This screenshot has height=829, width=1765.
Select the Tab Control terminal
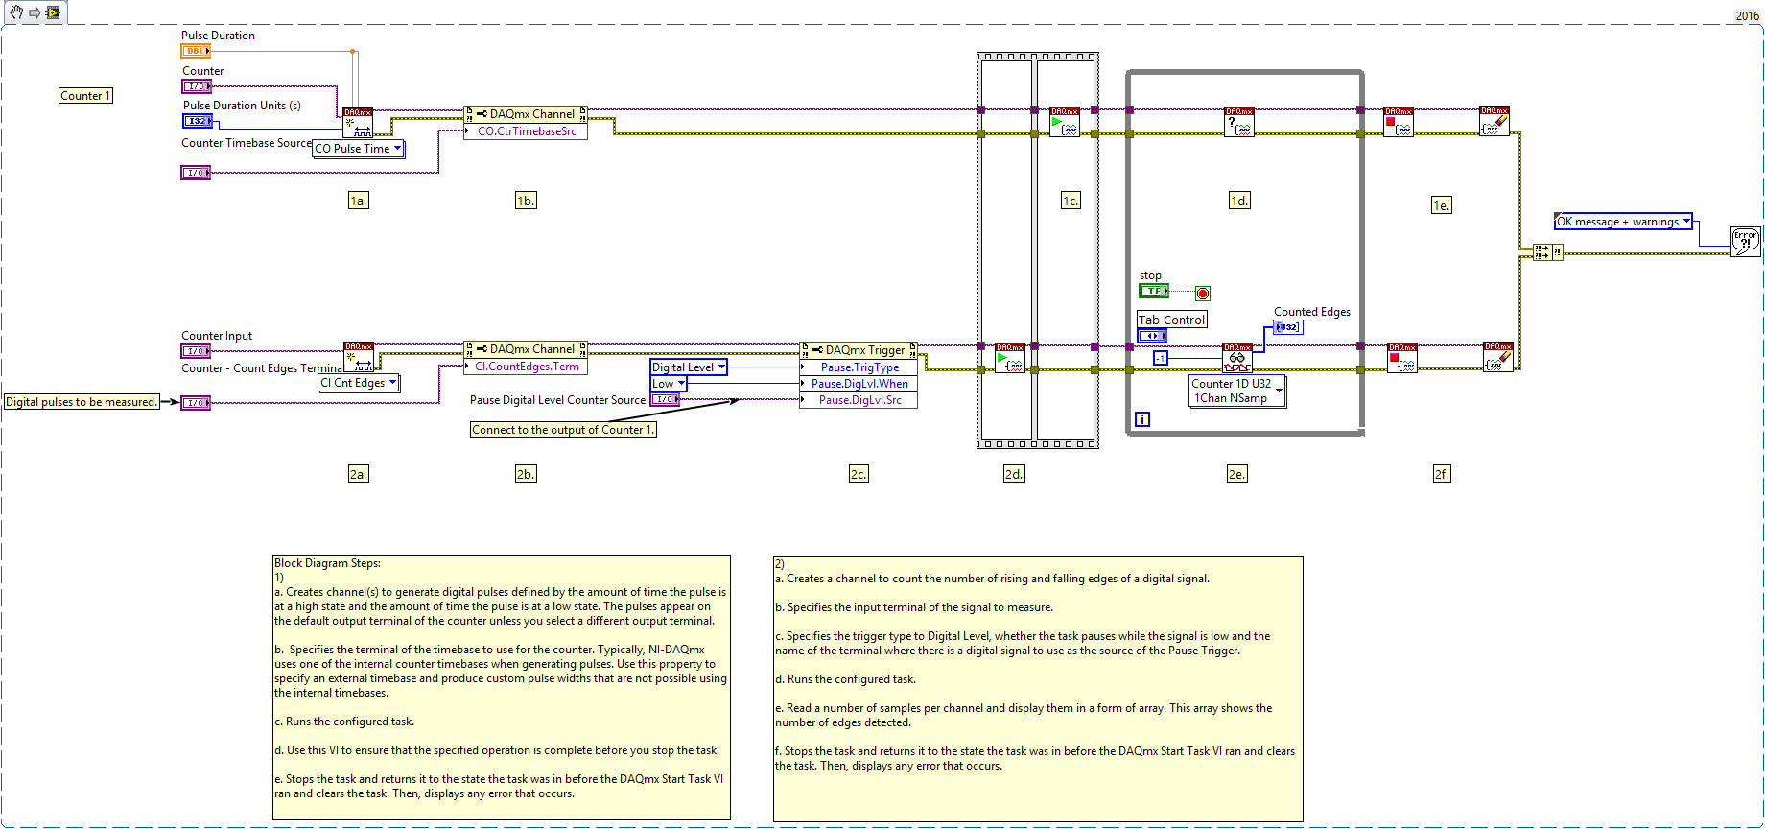(1152, 336)
